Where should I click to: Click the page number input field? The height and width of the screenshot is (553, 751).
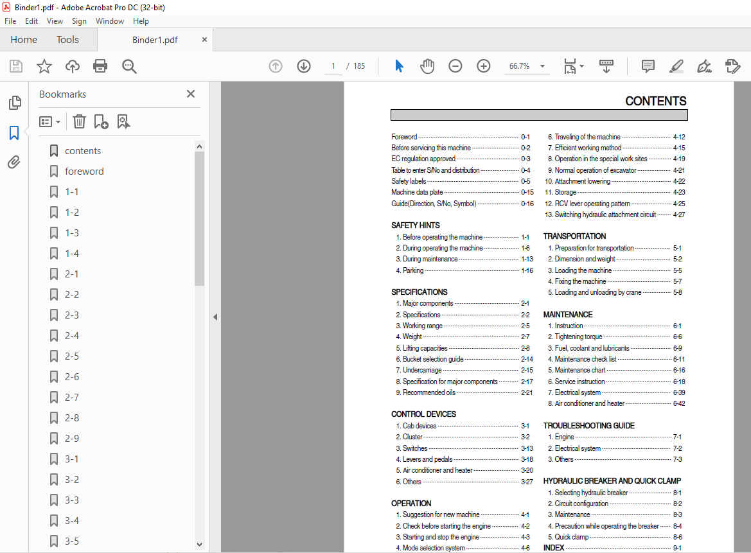coord(333,66)
